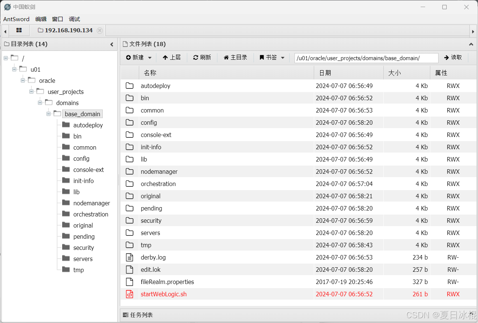The width and height of the screenshot is (478, 323).
Task: Select the console-ext row in the file list
Action: click(298, 135)
